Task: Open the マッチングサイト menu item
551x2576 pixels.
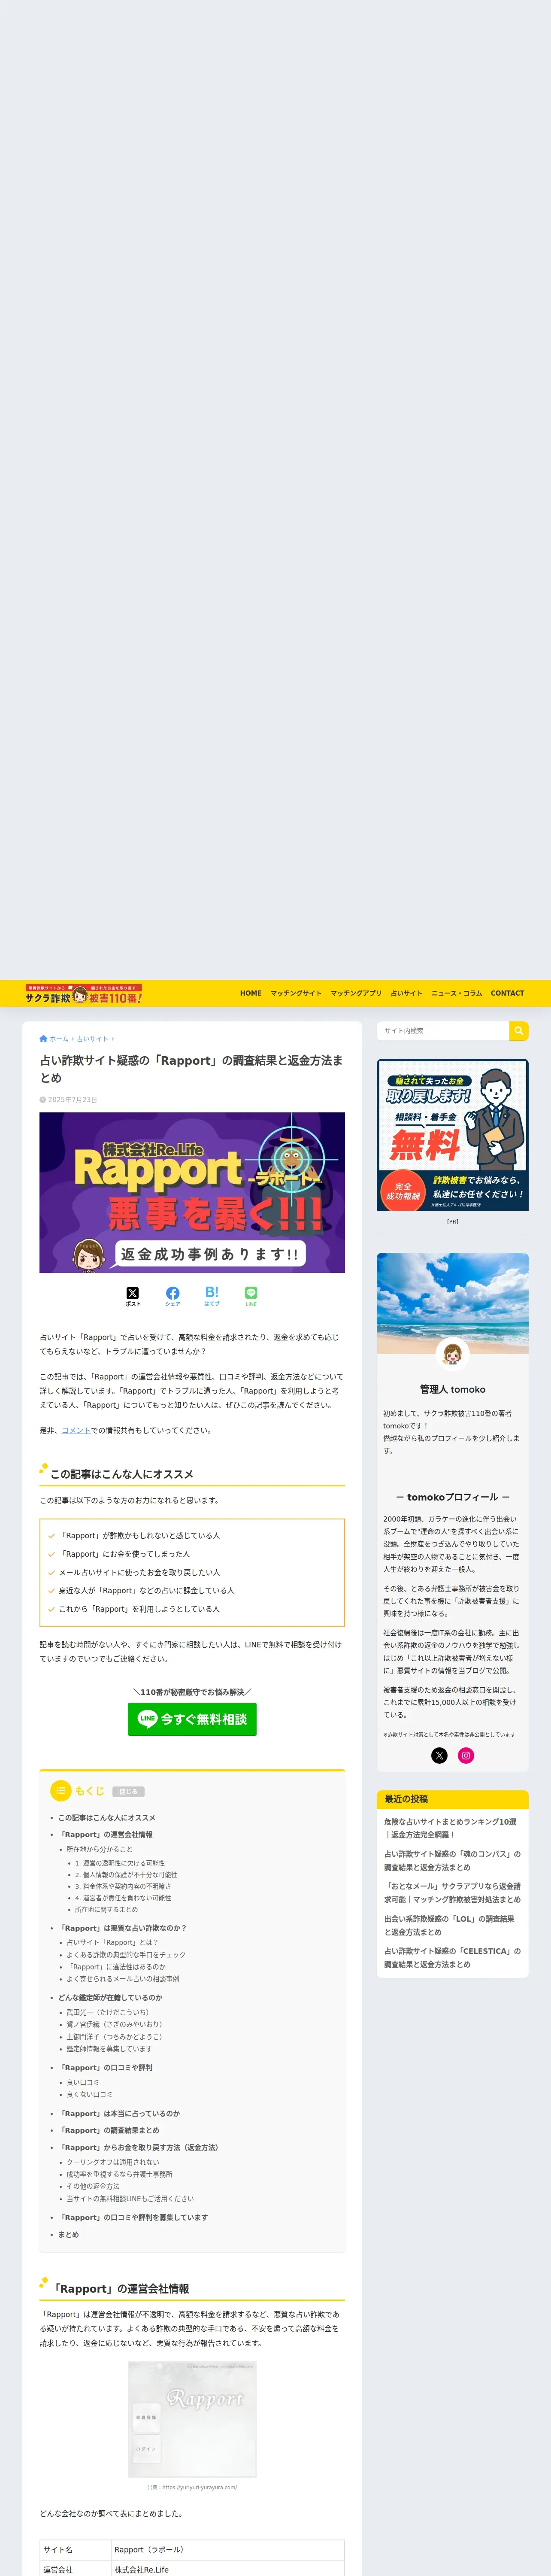Action: click(296, 993)
